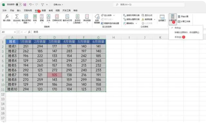Select the red highlighted cell 105
Image resolution: width=206 pixels, height=125 pixels.
54,75
